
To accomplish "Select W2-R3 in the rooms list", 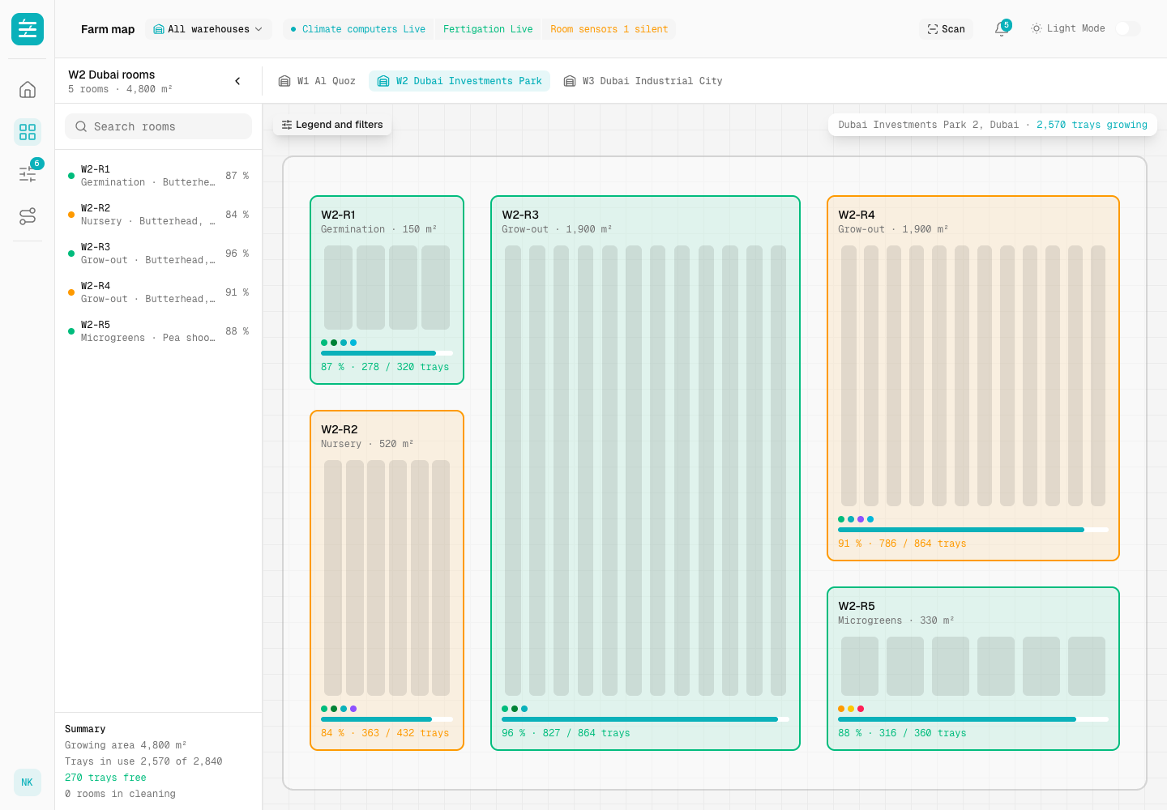I will click(158, 254).
